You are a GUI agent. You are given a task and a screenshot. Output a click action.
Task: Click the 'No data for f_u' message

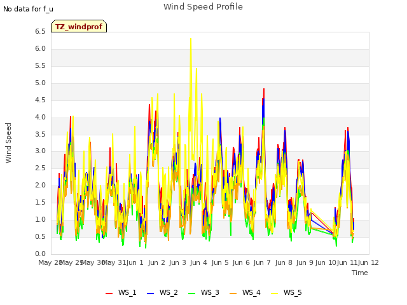[28, 9]
